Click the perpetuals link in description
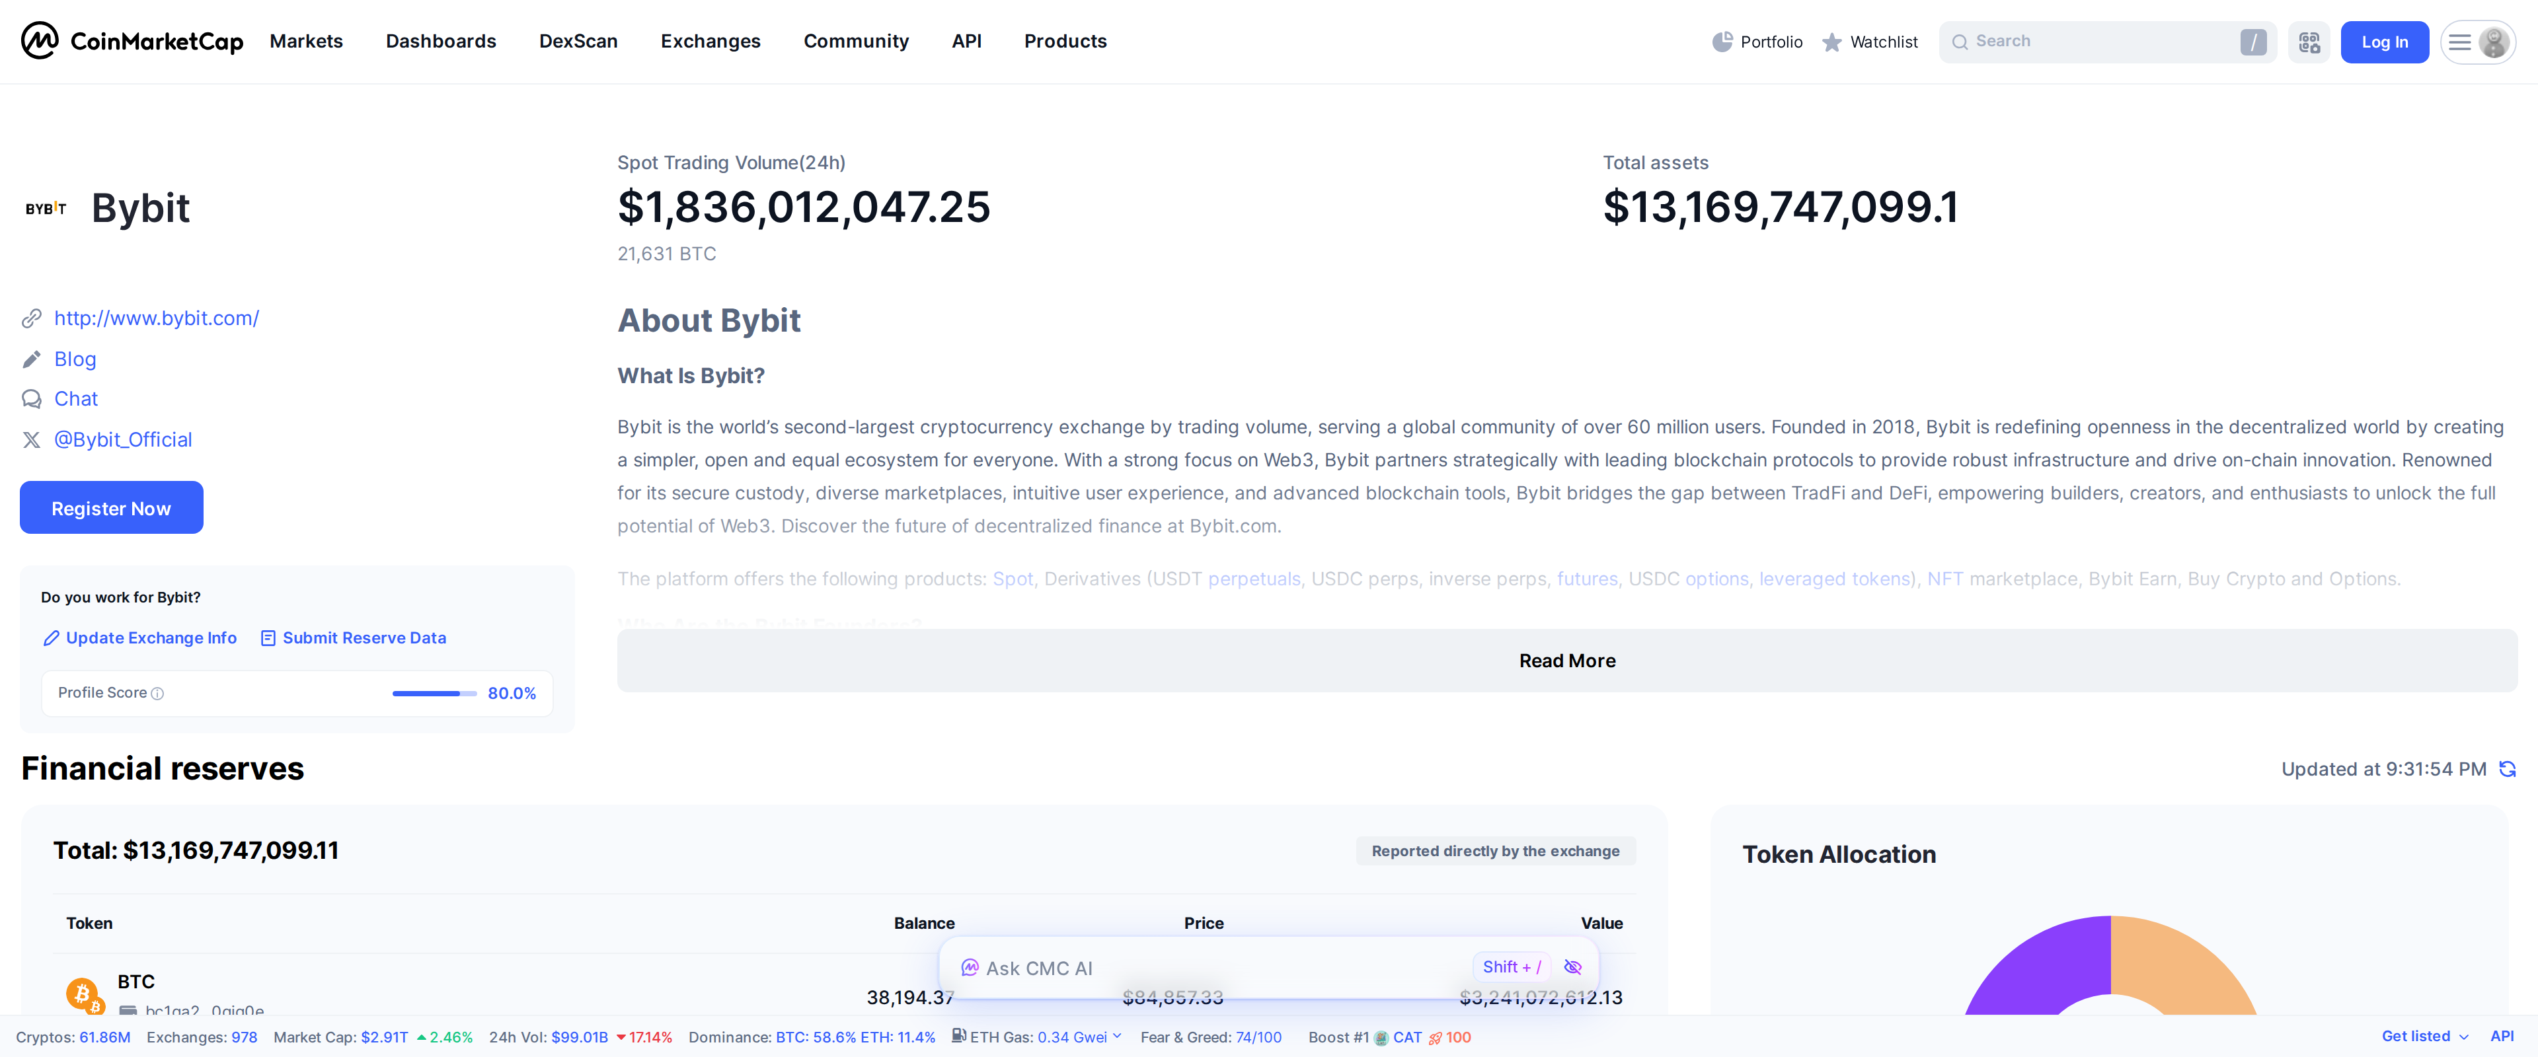2538x1057 pixels. [x=1254, y=579]
